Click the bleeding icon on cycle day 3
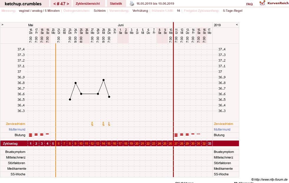 click(42, 135)
